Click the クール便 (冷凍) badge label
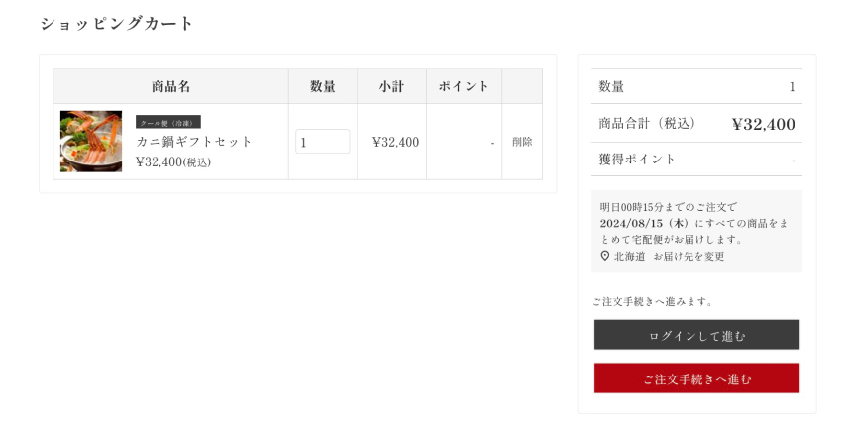Image resolution: width=848 pixels, height=430 pixels. coord(167,122)
